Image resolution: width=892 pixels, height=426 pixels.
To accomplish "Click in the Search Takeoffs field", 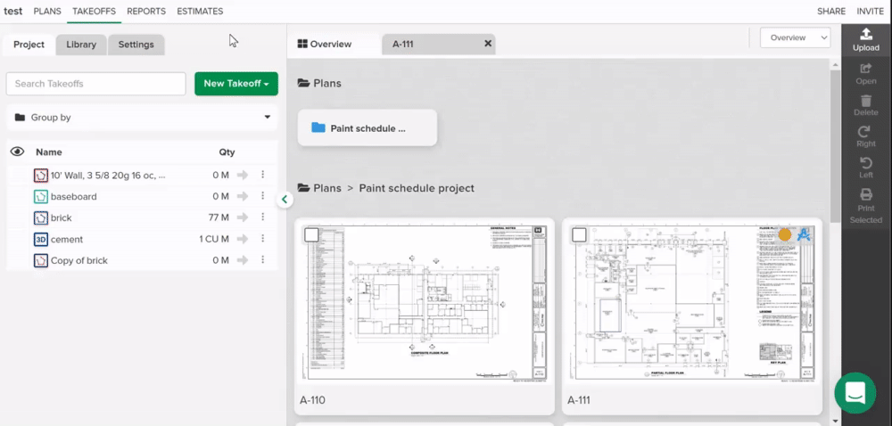I will click(95, 84).
